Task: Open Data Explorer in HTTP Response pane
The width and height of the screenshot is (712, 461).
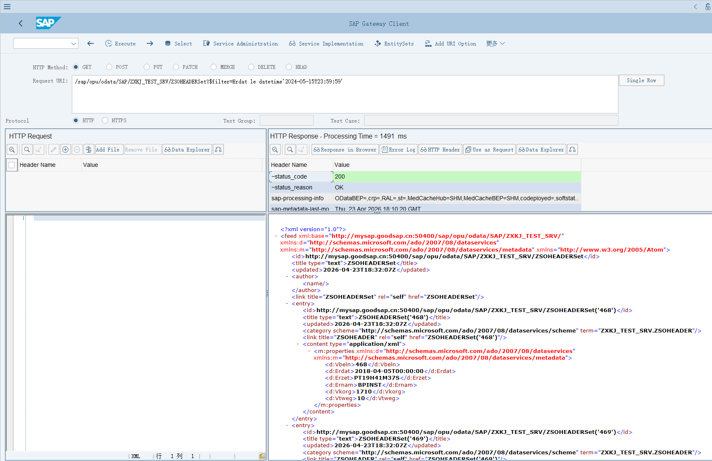Action: pyautogui.click(x=541, y=149)
